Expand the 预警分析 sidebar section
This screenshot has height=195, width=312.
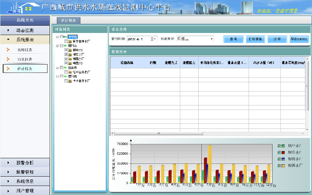point(25,163)
